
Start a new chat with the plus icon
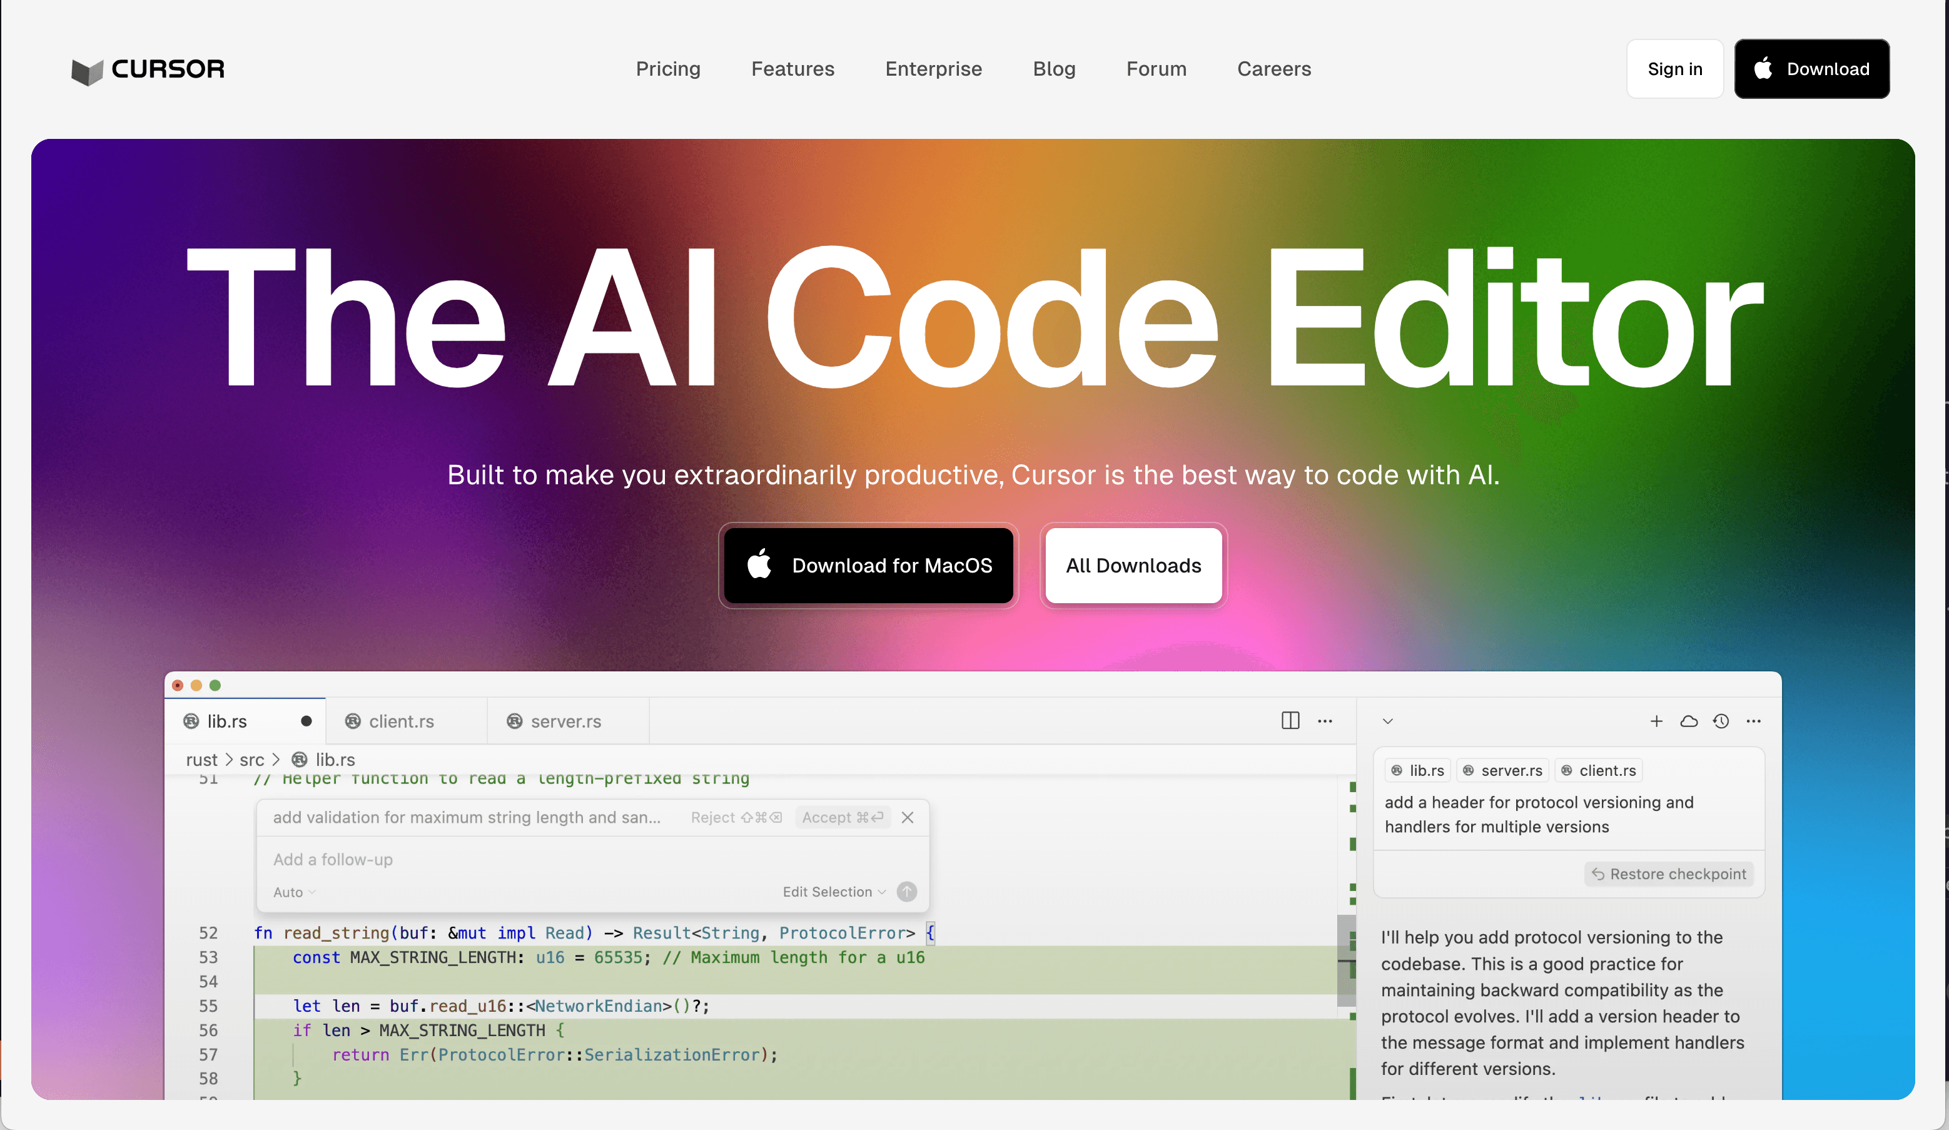(1657, 720)
